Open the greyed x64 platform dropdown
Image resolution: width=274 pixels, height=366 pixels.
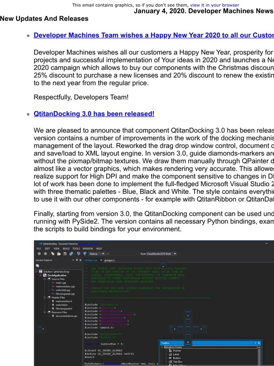pyautogui.click(x=121, y=254)
